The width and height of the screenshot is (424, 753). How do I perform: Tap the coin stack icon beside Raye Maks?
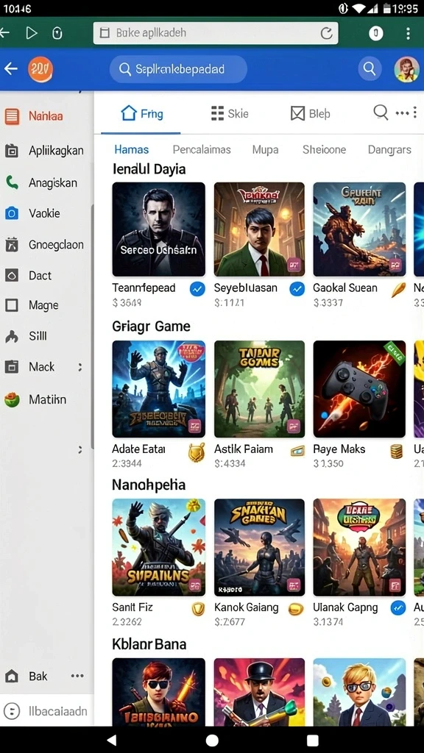(397, 452)
